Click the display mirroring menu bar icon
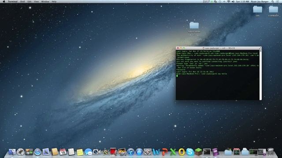Viewport: 282px width, 158px height. 215,1
